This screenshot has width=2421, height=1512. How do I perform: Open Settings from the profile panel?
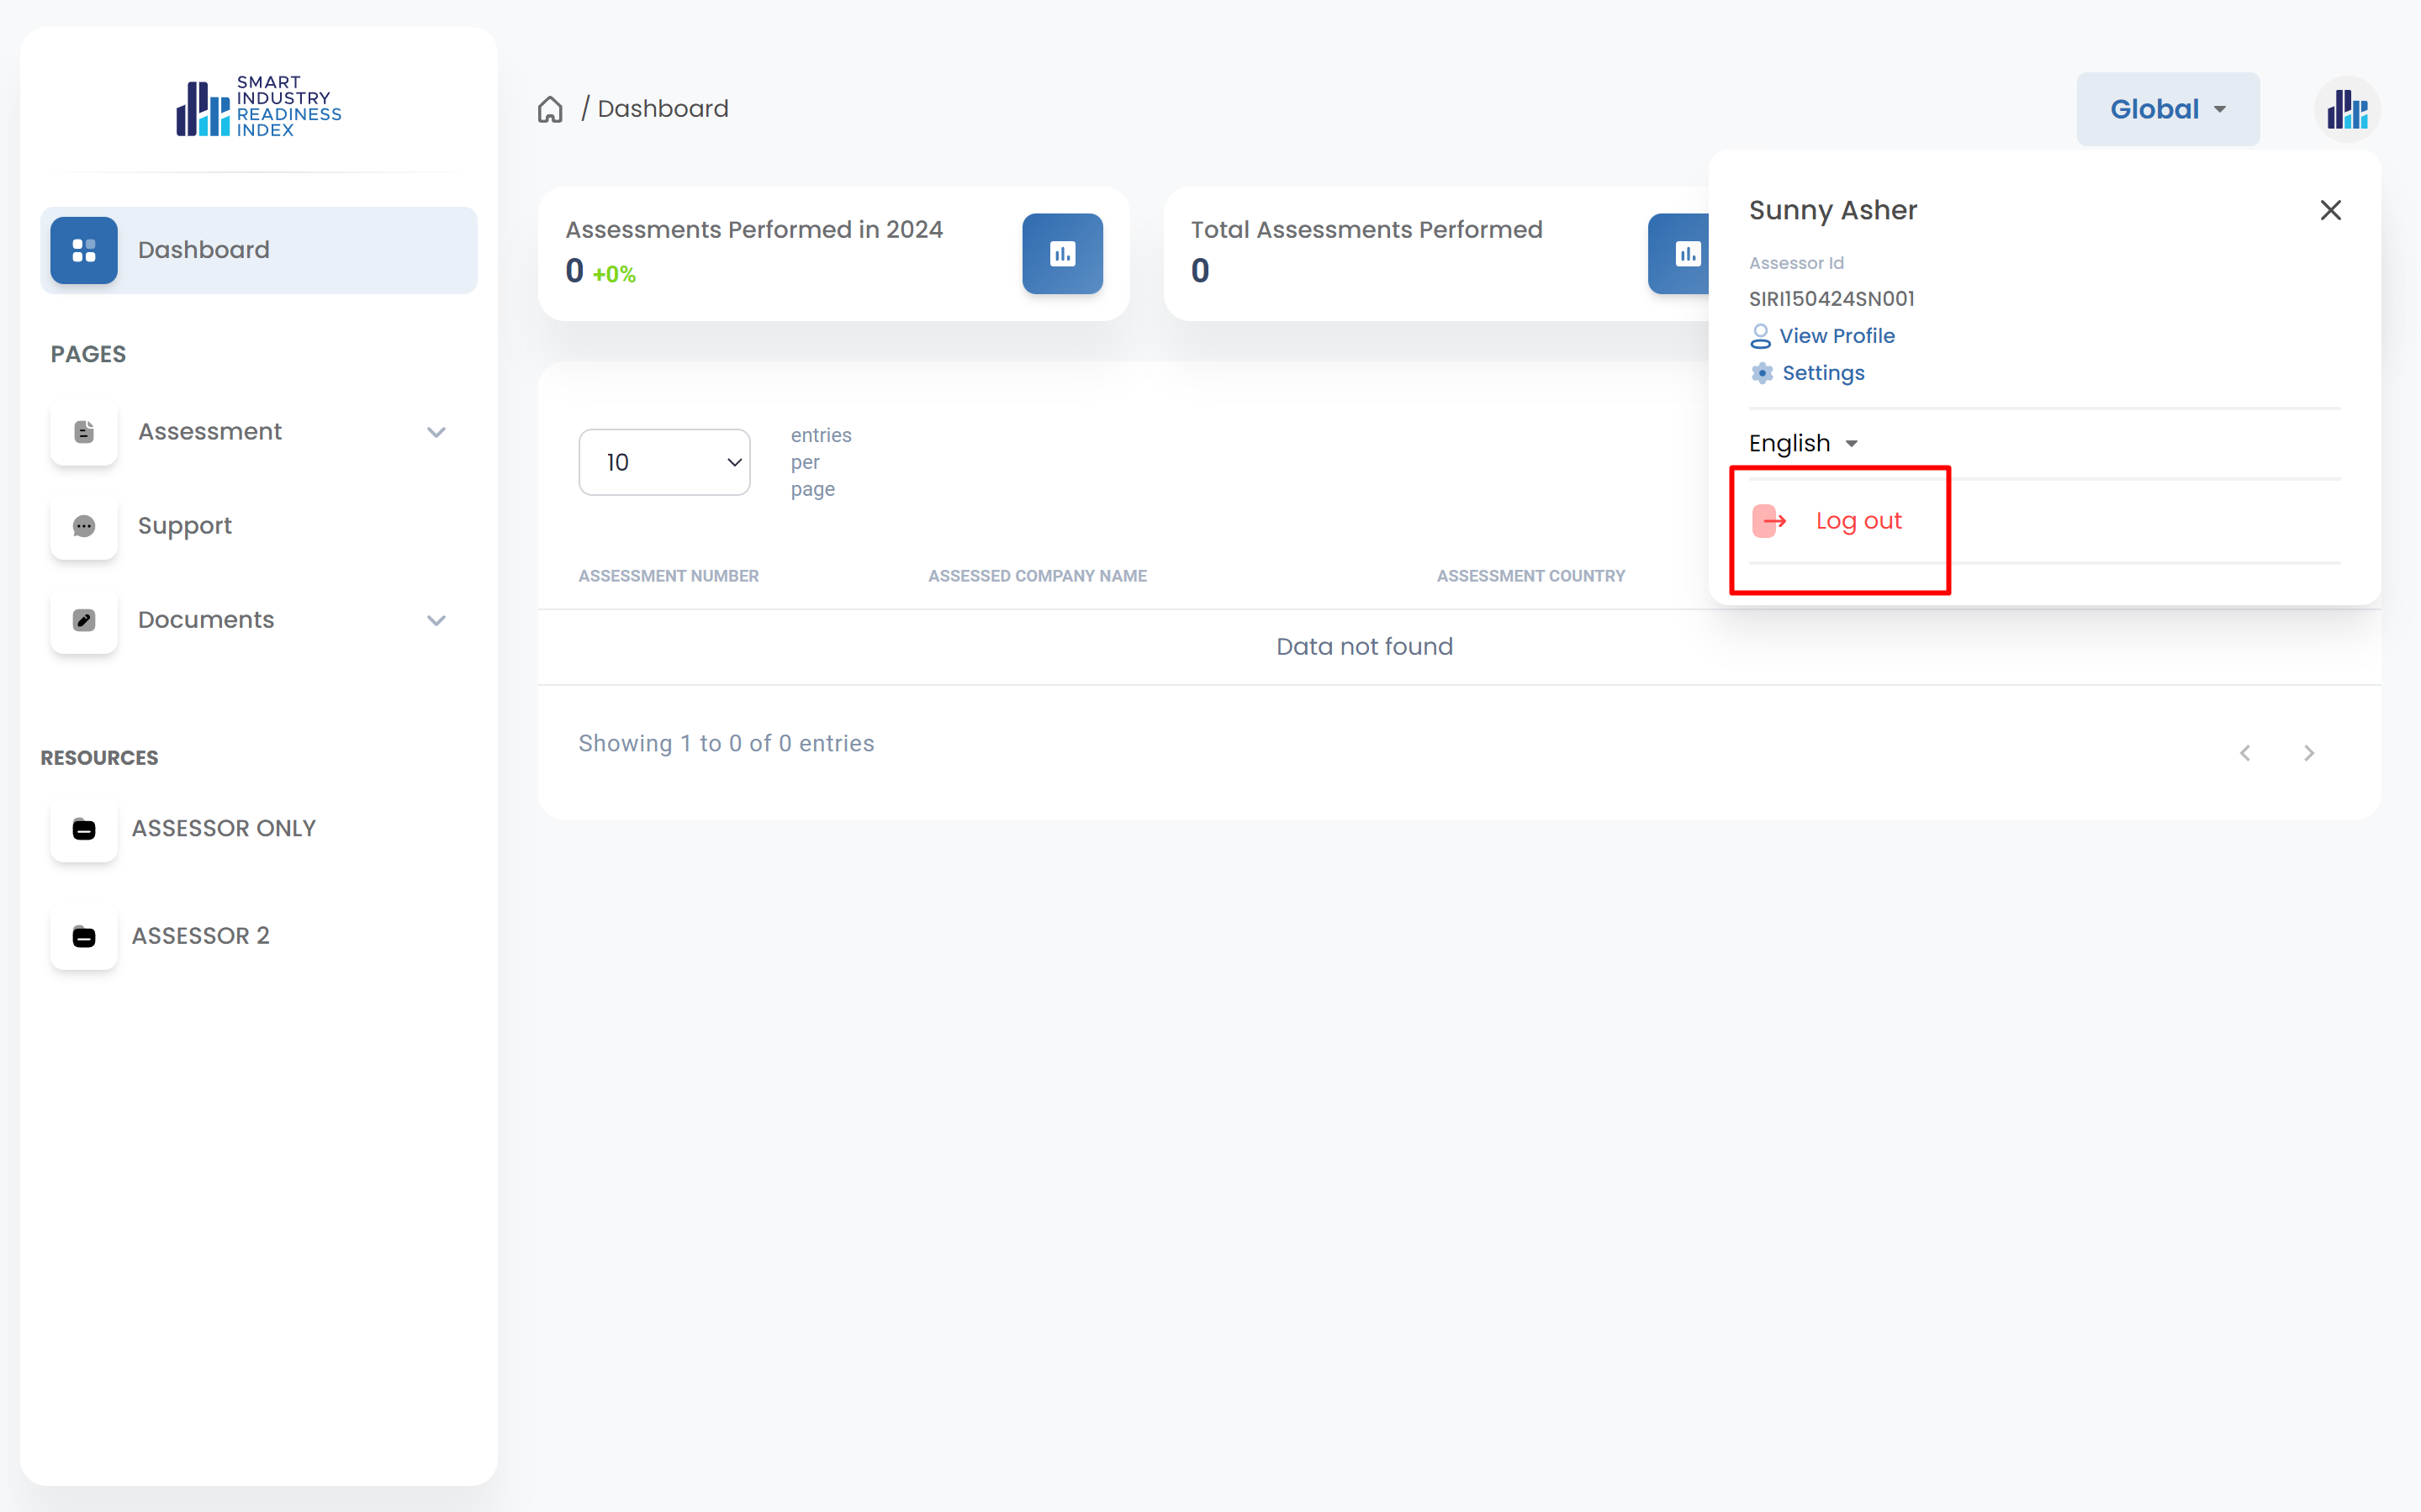point(1821,373)
